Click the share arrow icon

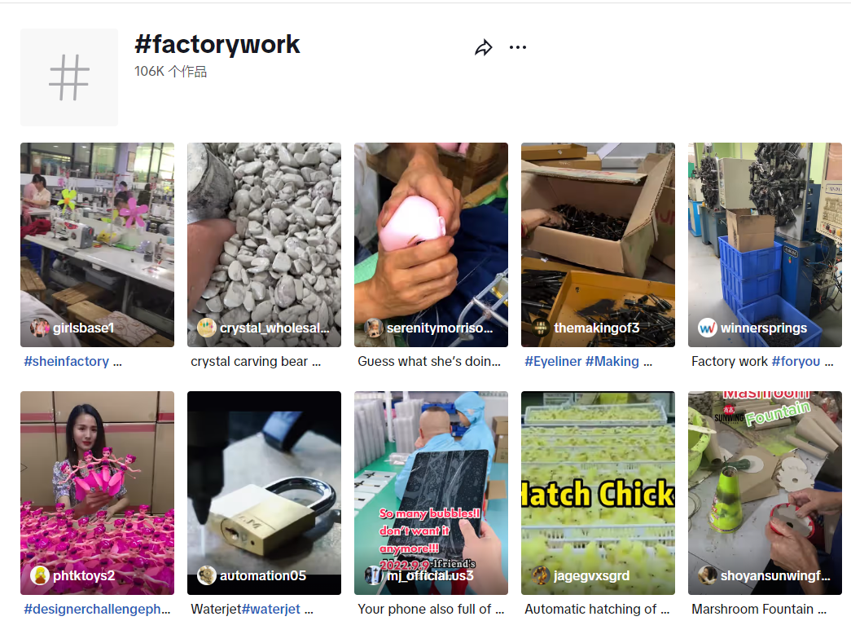pos(483,48)
